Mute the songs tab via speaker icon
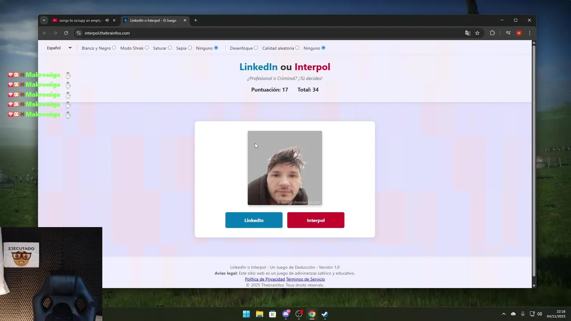The image size is (571, 321). (x=107, y=20)
